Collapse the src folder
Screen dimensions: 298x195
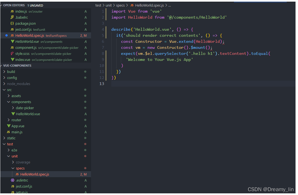pos(4,90)
